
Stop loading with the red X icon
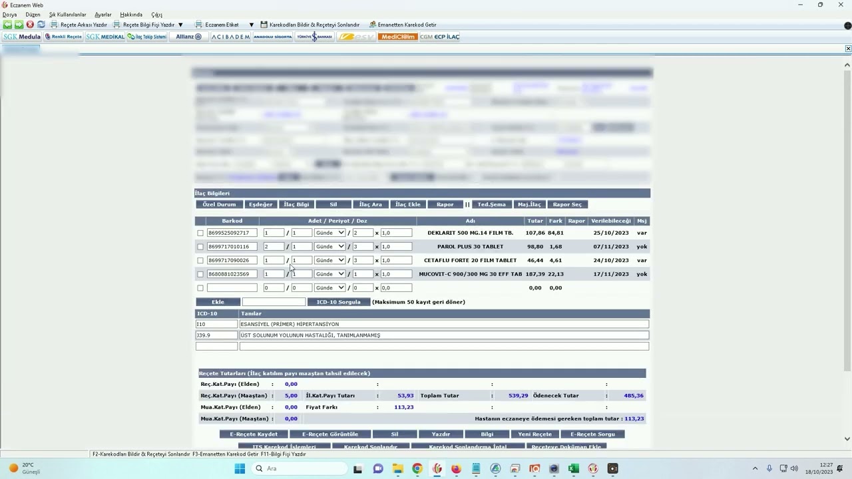(30, 25)
